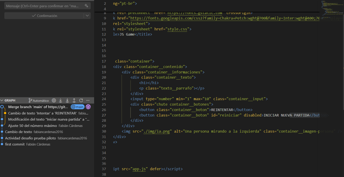The image size is (344, 177).
Task: Select the 'Merge branch main' commit row
Action: [x=47, y=107]
